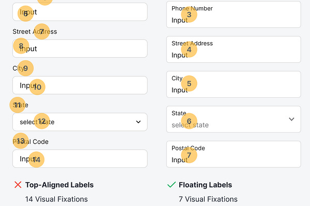Click fixation marker 5 in floating City field

click(189, 83)
